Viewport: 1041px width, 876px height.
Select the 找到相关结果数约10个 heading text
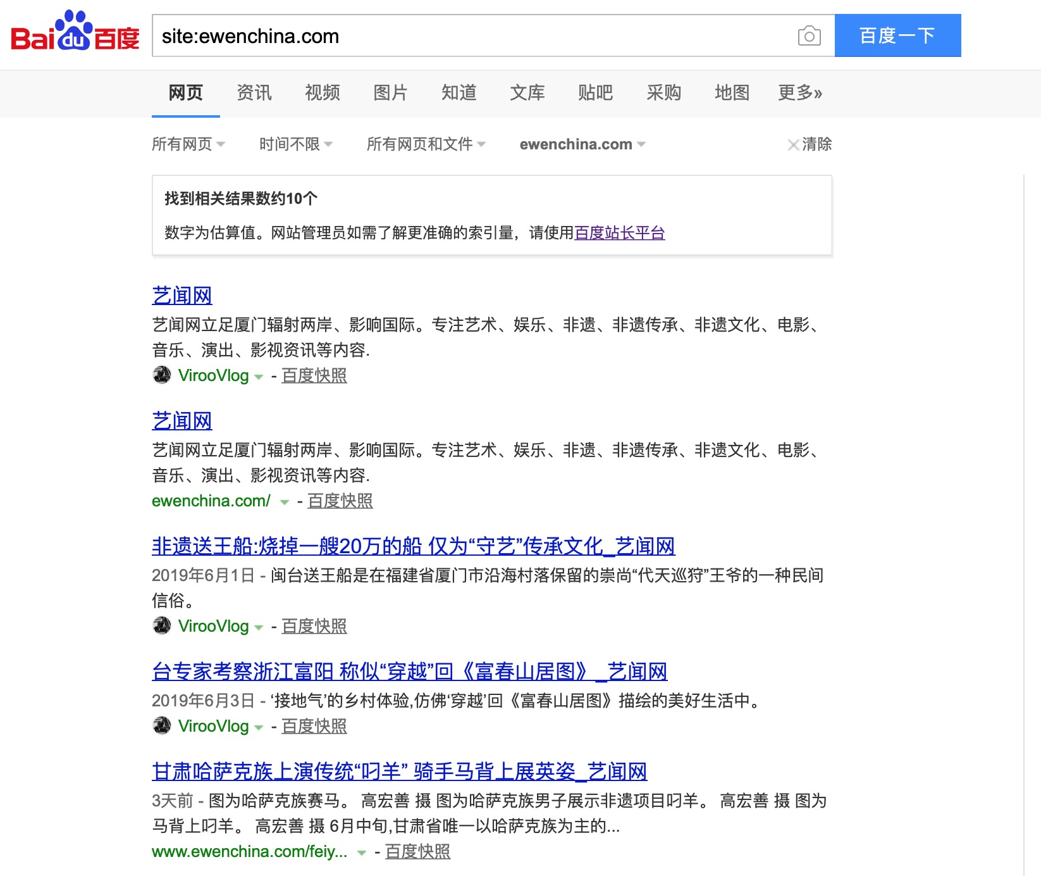click(241, 199)
